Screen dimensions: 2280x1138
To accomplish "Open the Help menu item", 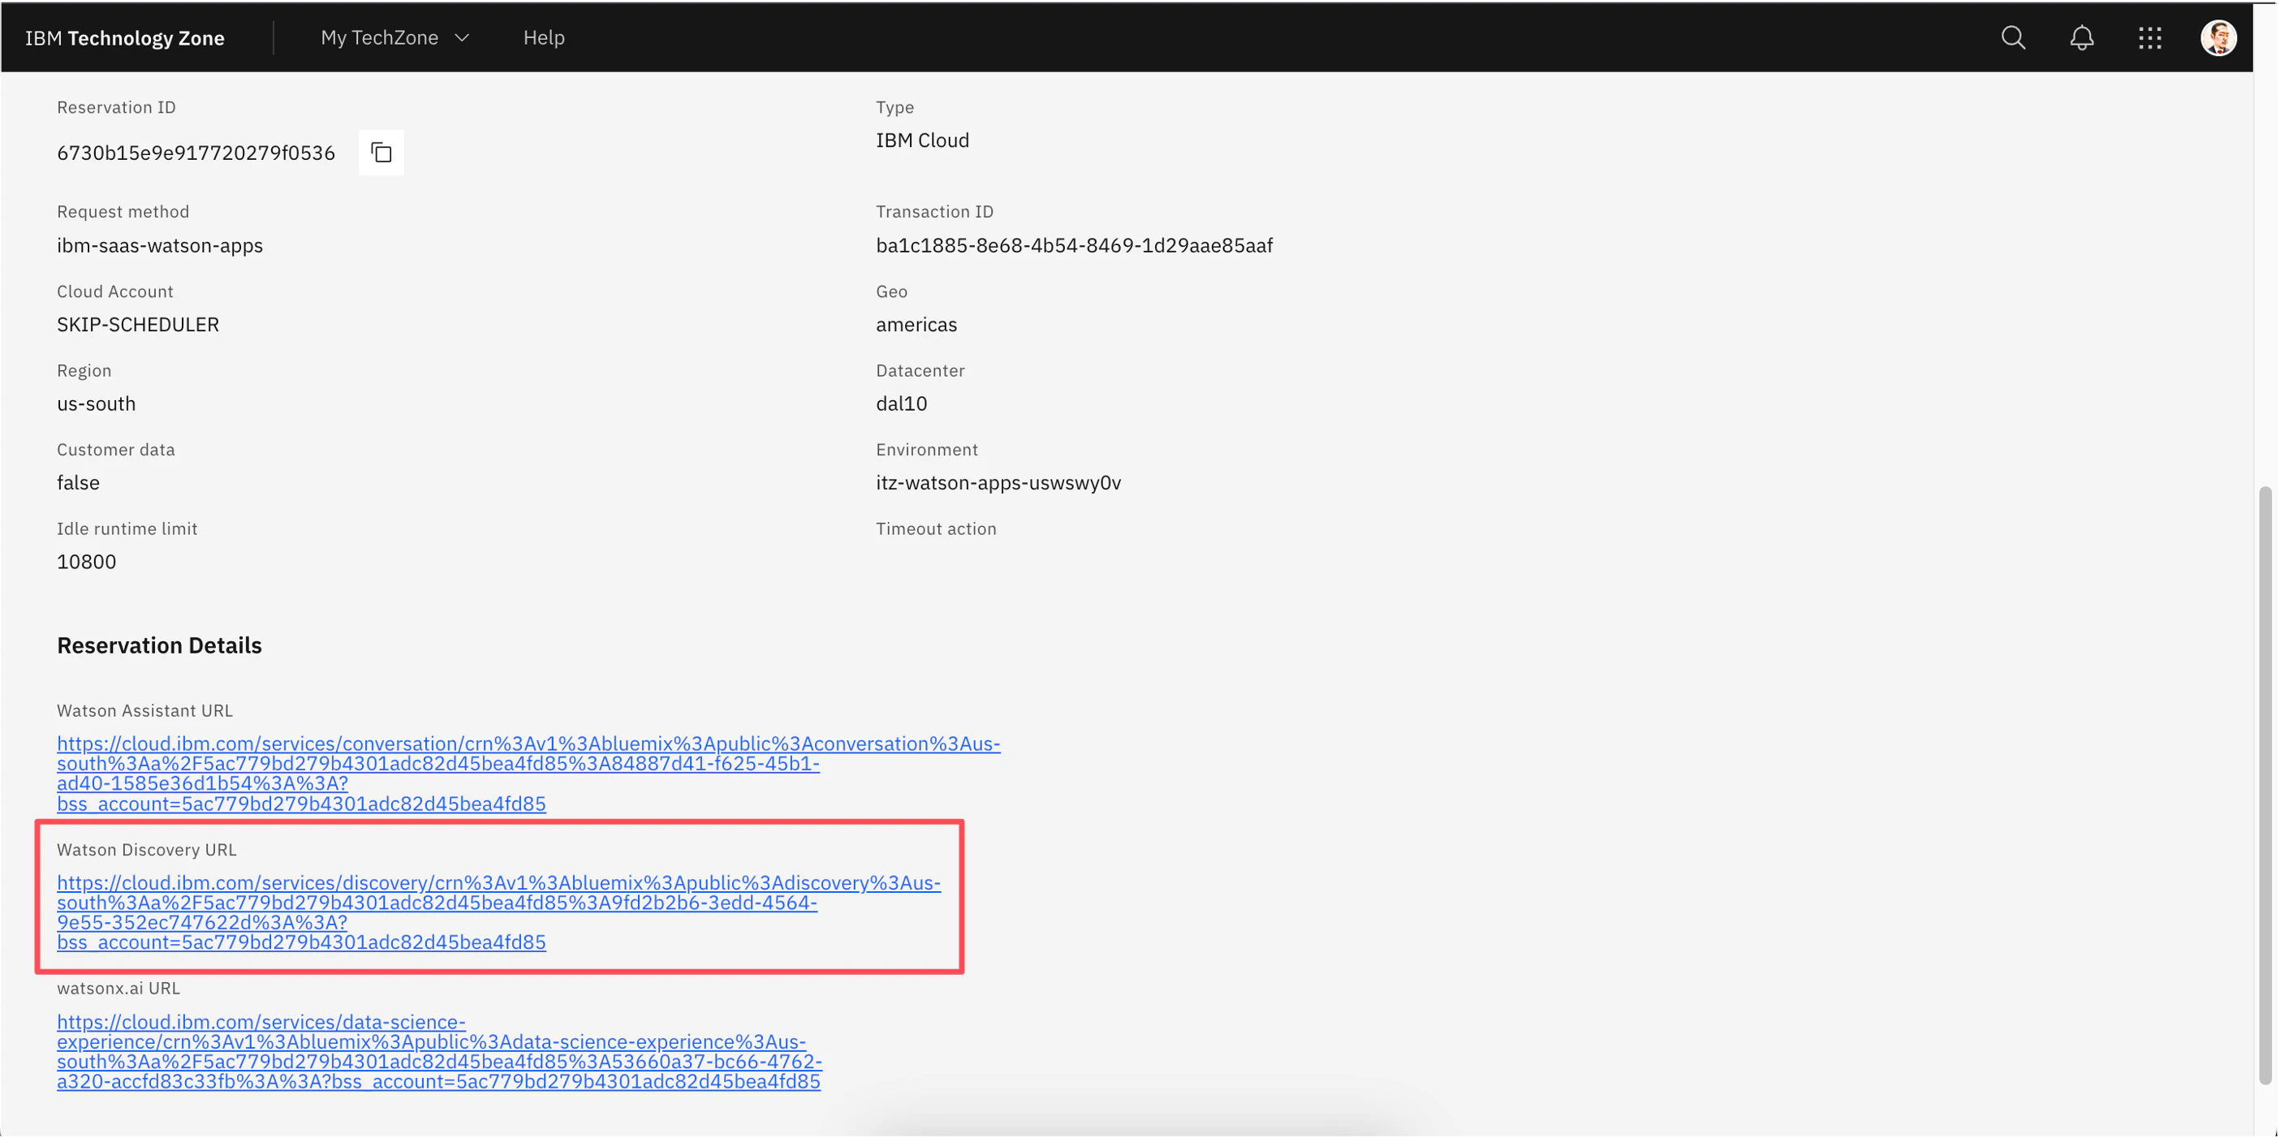I will pyautogui.click(x=544, y=38).
